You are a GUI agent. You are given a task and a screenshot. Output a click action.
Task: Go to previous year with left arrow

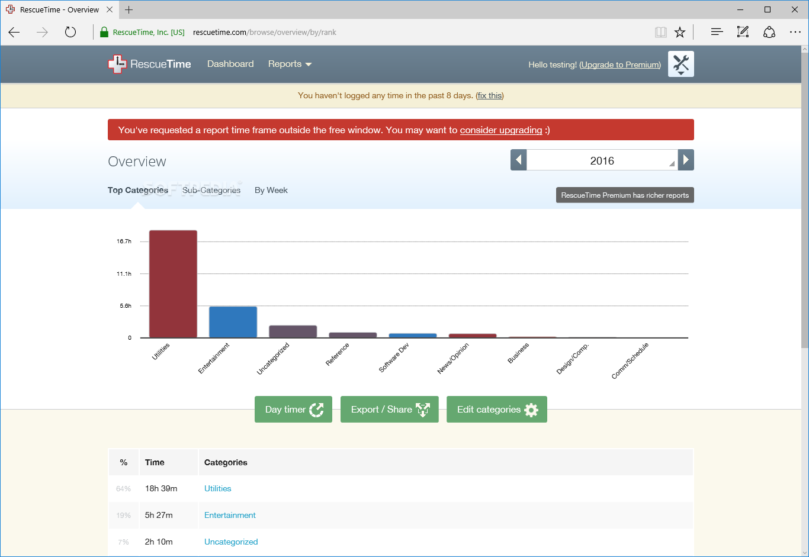point(519,160)
